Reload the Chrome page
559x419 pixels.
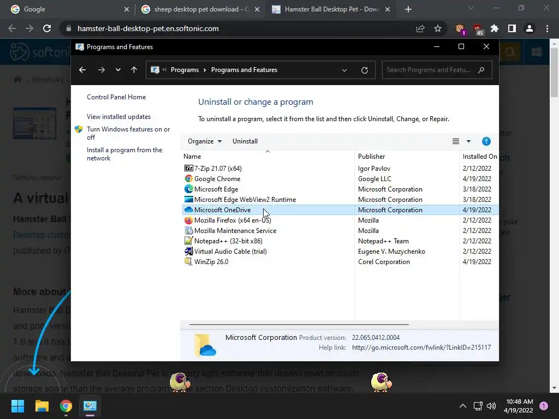click(47, 28)
